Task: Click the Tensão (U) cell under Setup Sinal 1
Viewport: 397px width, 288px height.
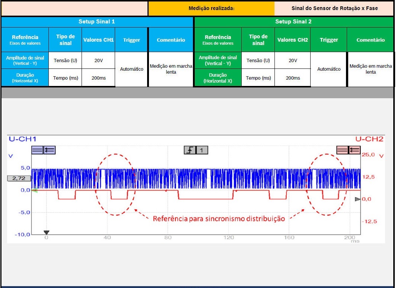Action: [x=66, y=60]
